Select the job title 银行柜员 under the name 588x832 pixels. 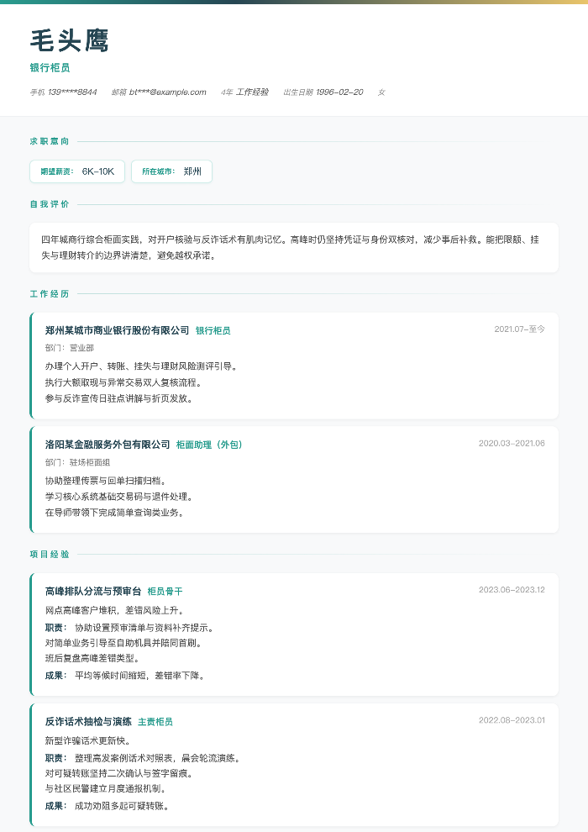click(x=50, y=67)
